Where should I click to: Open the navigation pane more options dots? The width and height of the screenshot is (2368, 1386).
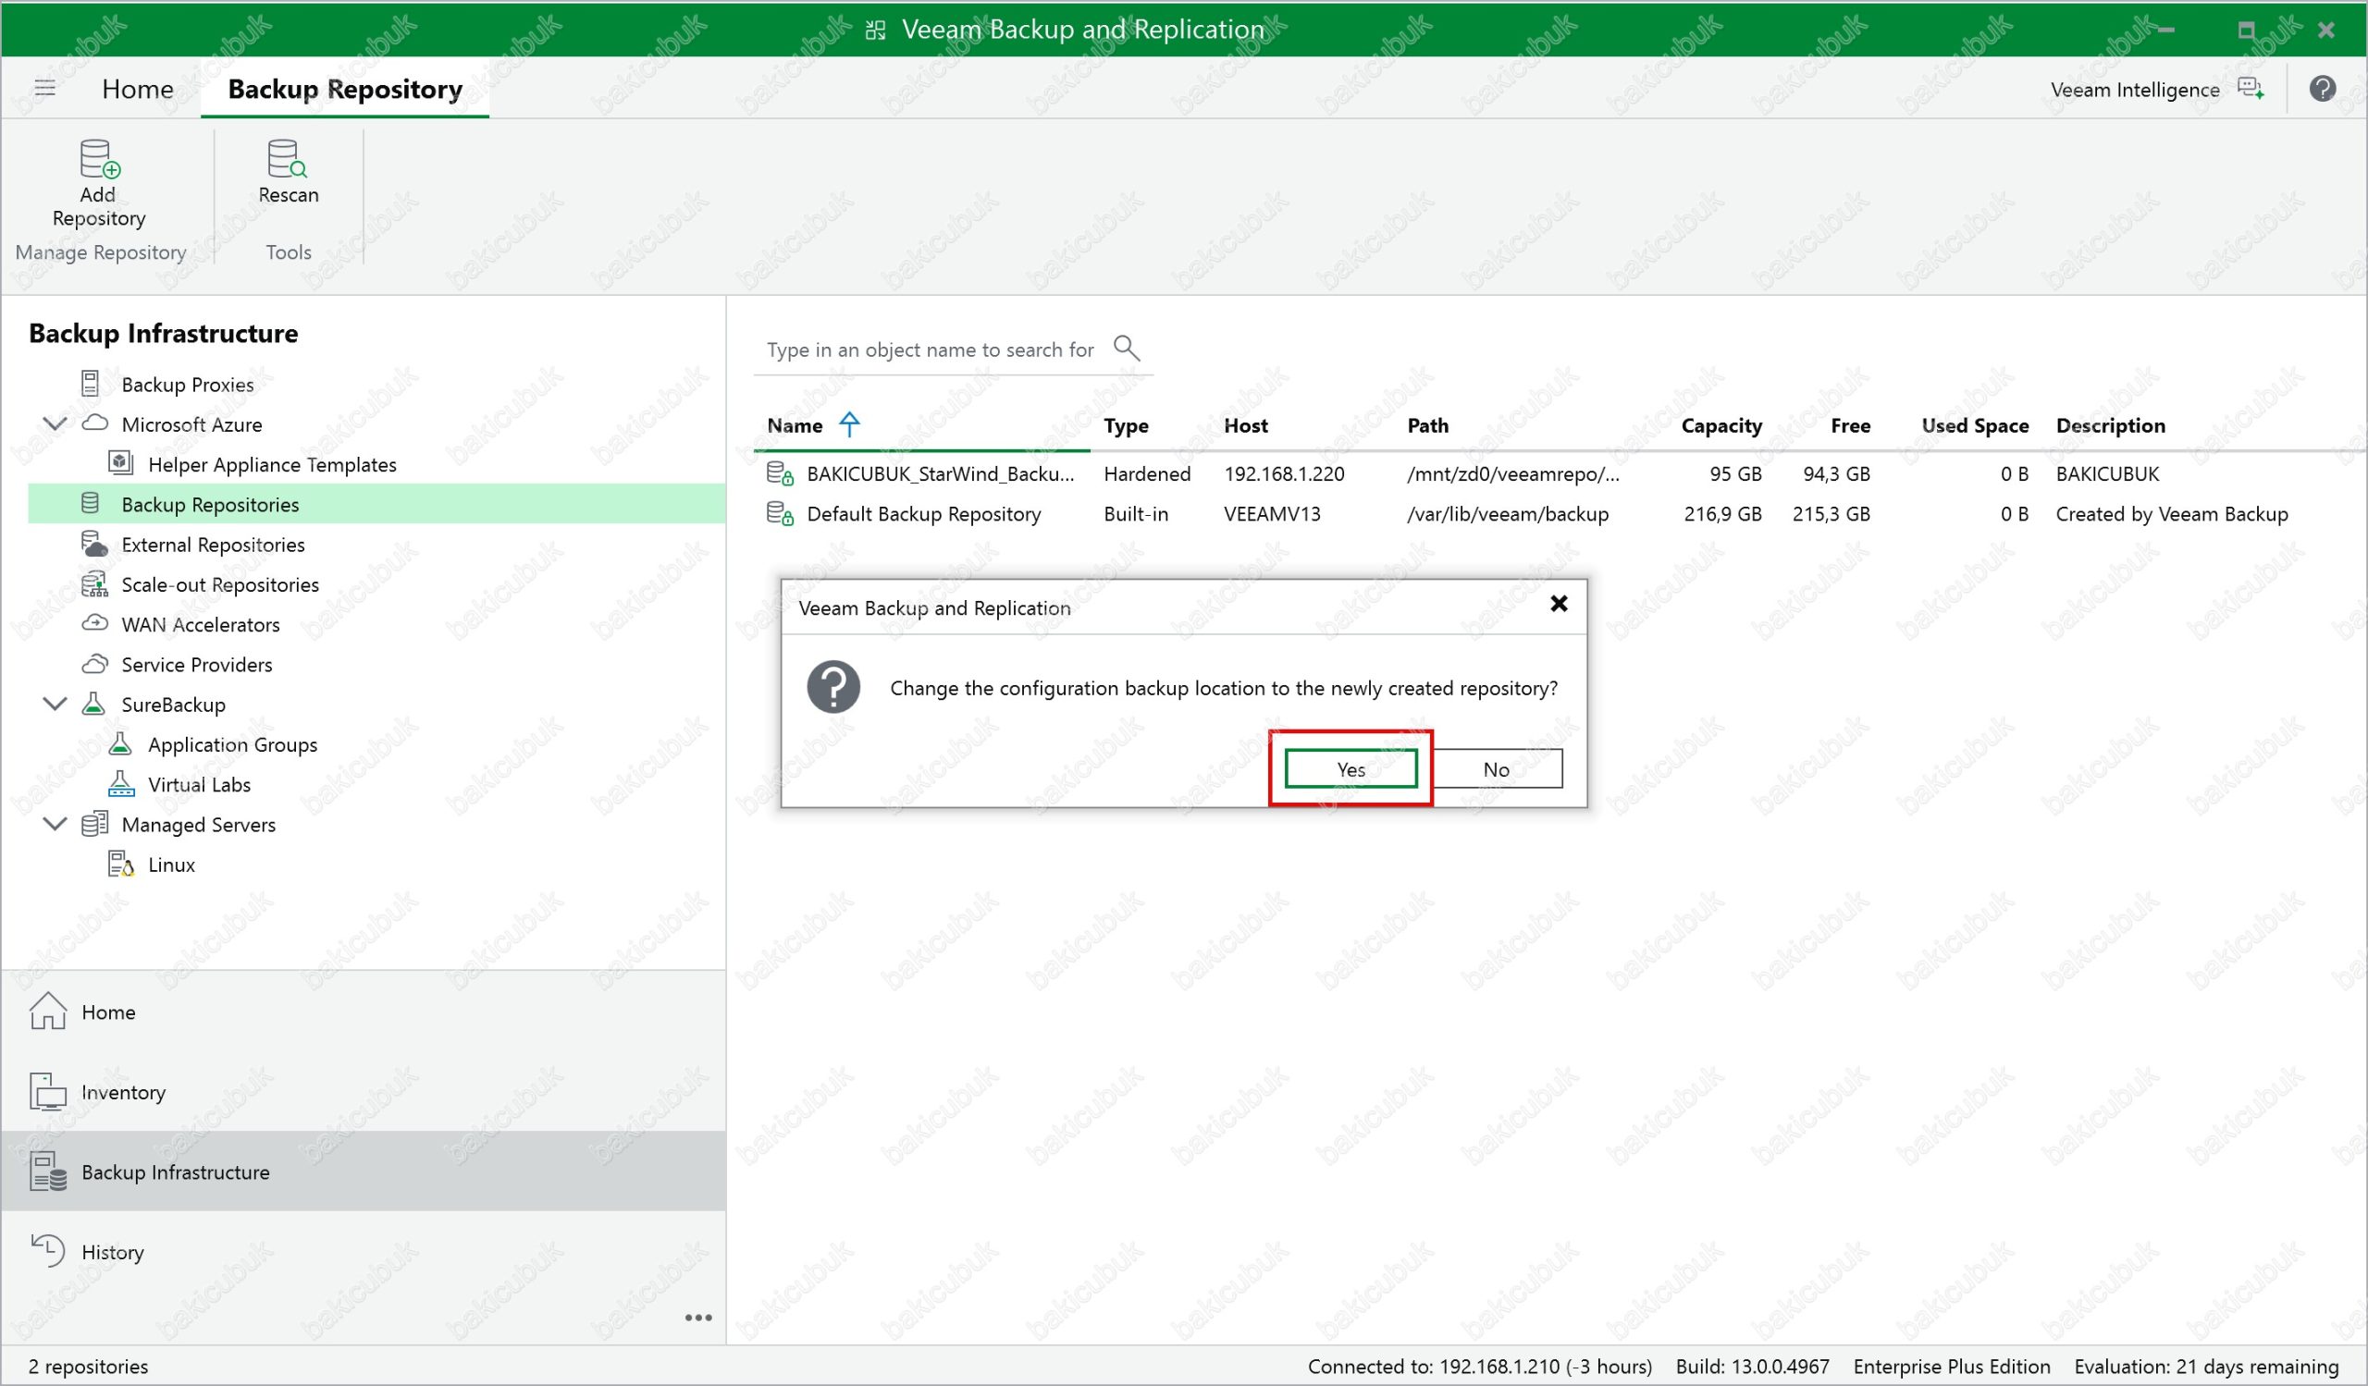[x=698, y=1318]
